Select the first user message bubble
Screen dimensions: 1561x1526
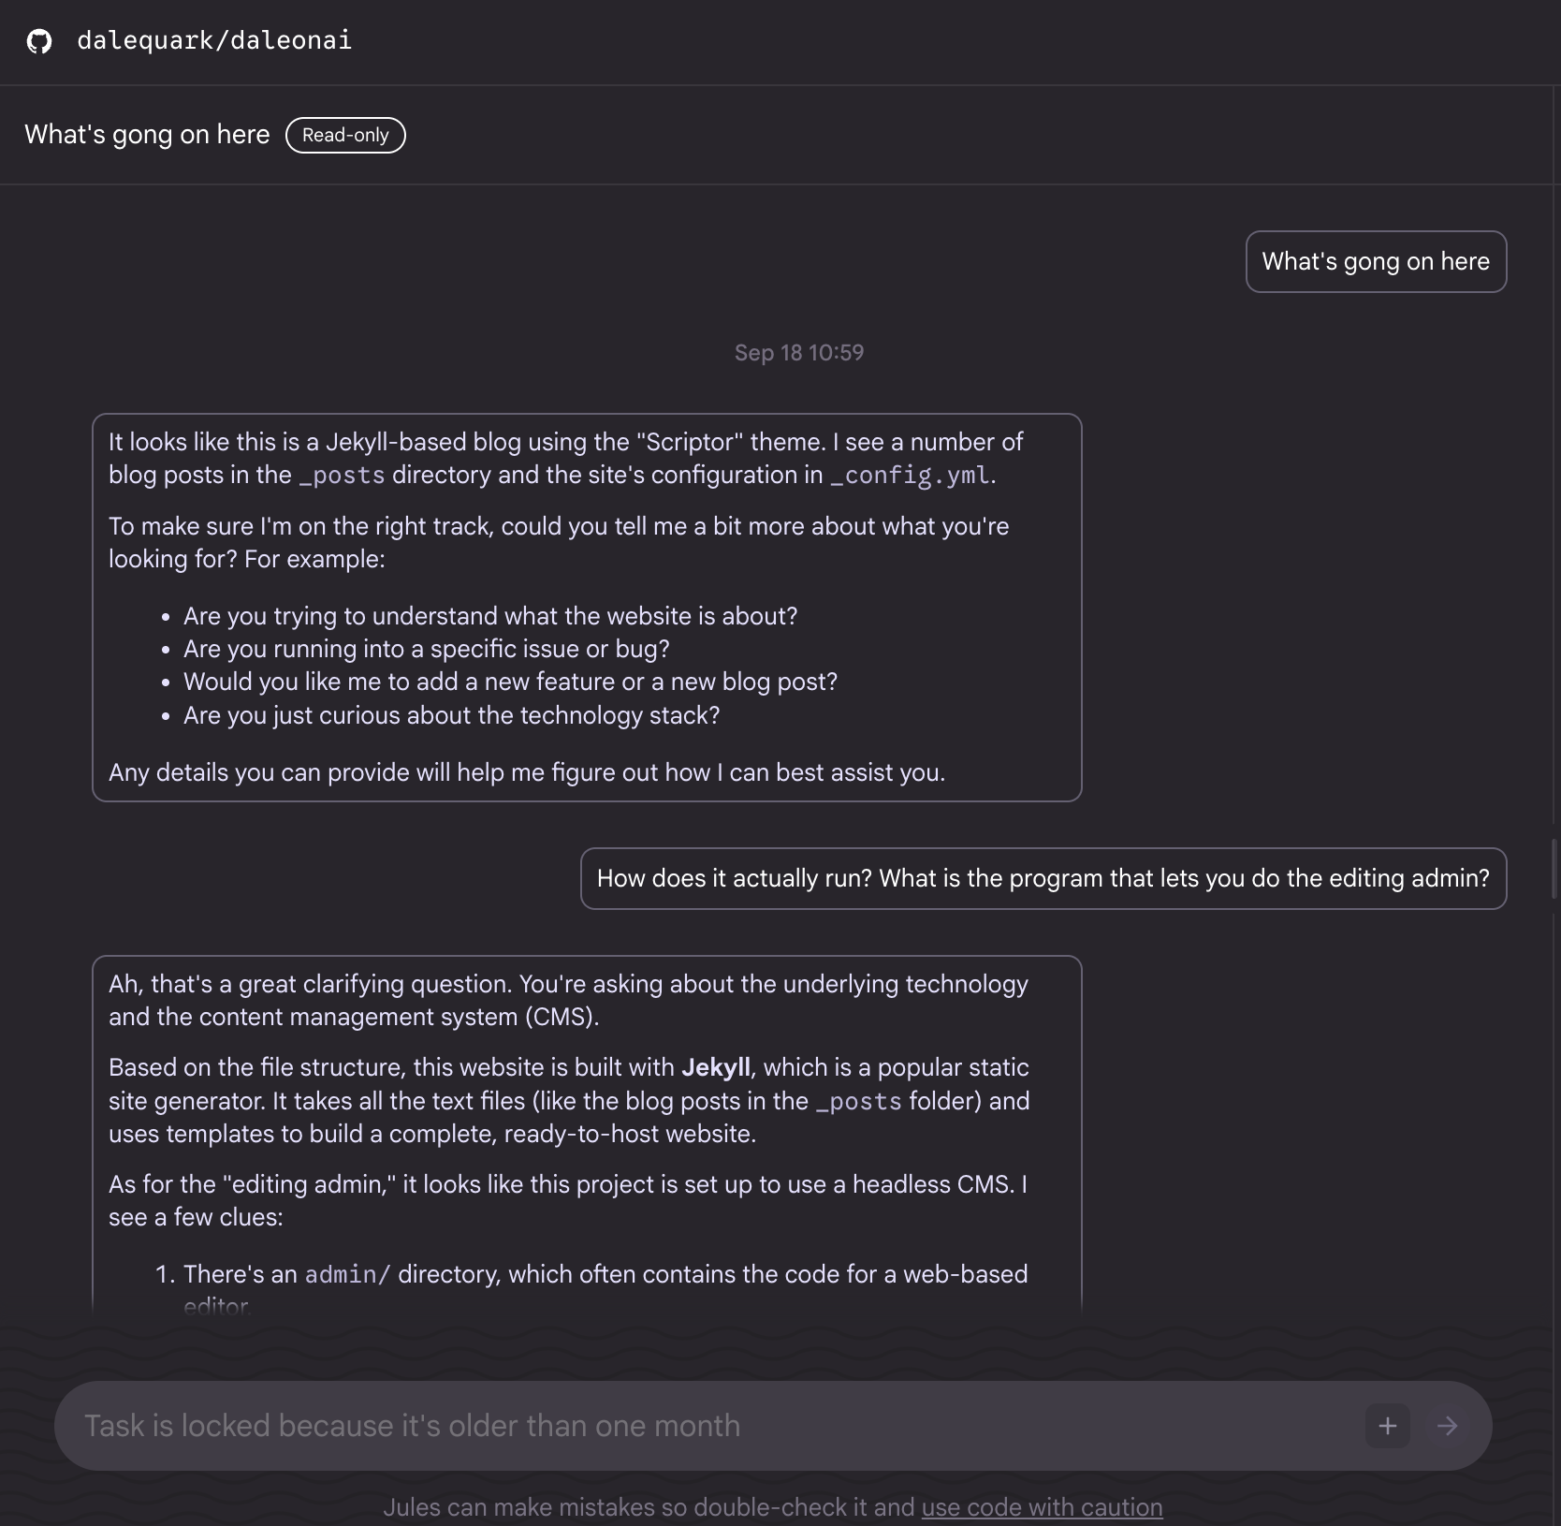pyautogui.click(x=1375, y=262)
